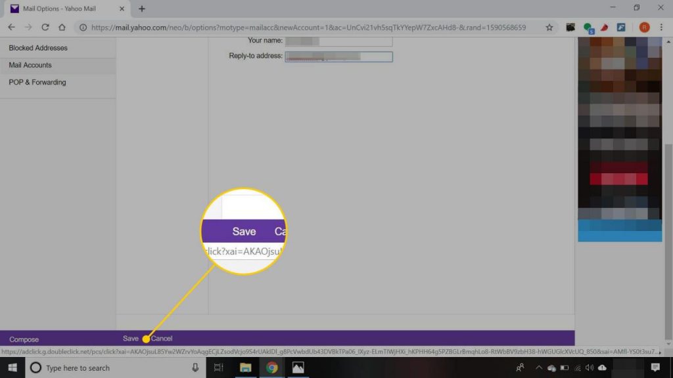
Task: Click the cloud upload tray icon
Action: (x=602, y=367)
